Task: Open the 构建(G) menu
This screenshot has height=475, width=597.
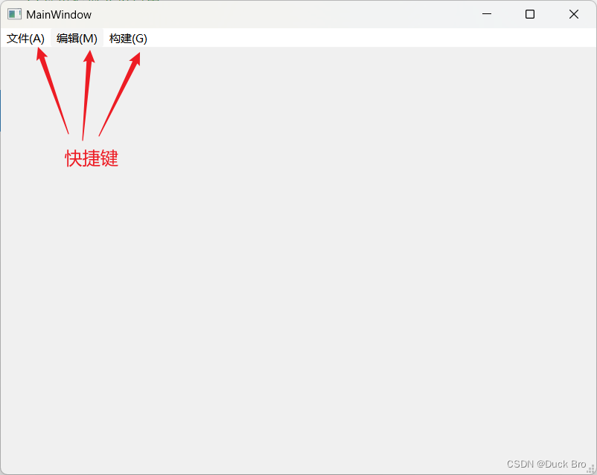Action: click(x=127, y=38)
